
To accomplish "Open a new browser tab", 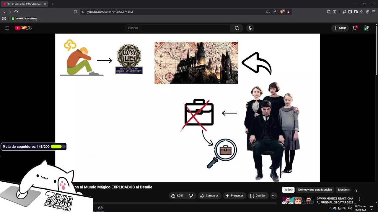I will pos(52,4).
